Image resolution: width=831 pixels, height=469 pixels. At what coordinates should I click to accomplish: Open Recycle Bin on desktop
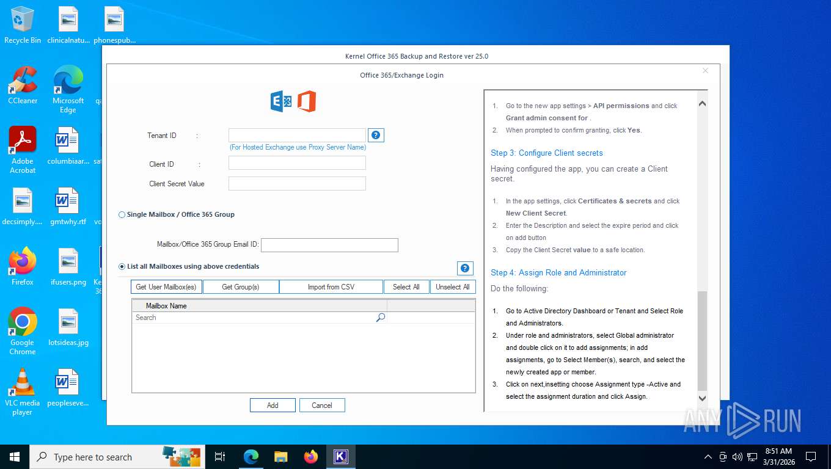23,25
